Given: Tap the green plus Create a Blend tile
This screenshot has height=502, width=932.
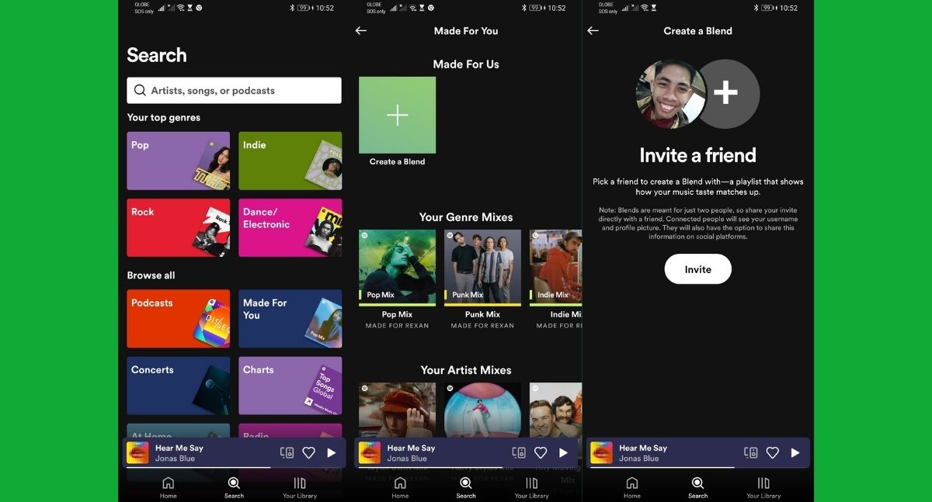Looking at the screenshot, I should point(397,116).
